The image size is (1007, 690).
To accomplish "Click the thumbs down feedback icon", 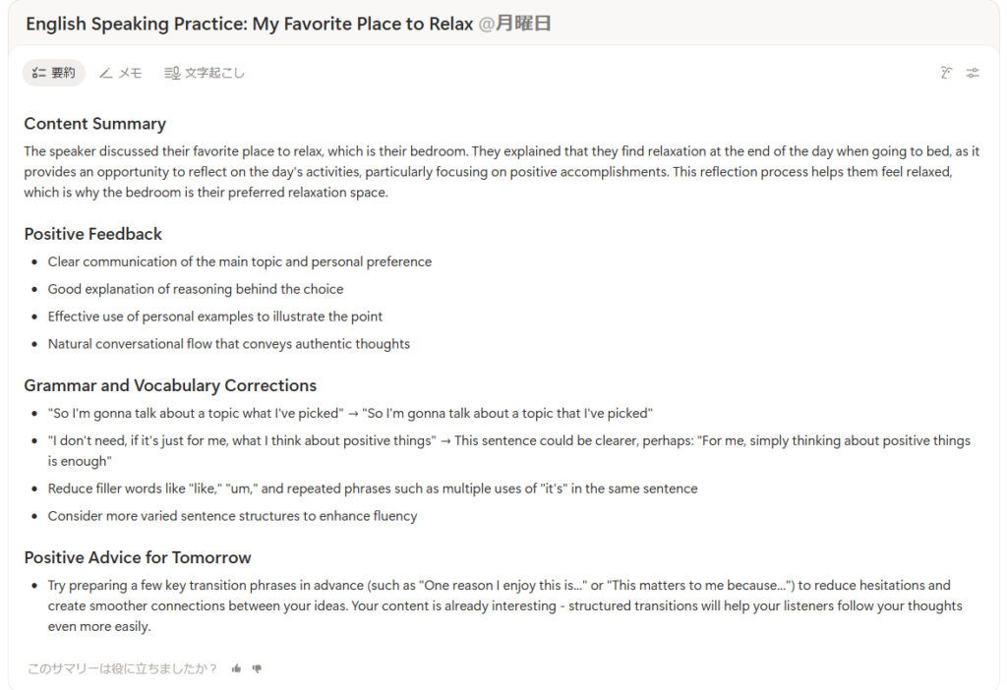I will (257, 668).
